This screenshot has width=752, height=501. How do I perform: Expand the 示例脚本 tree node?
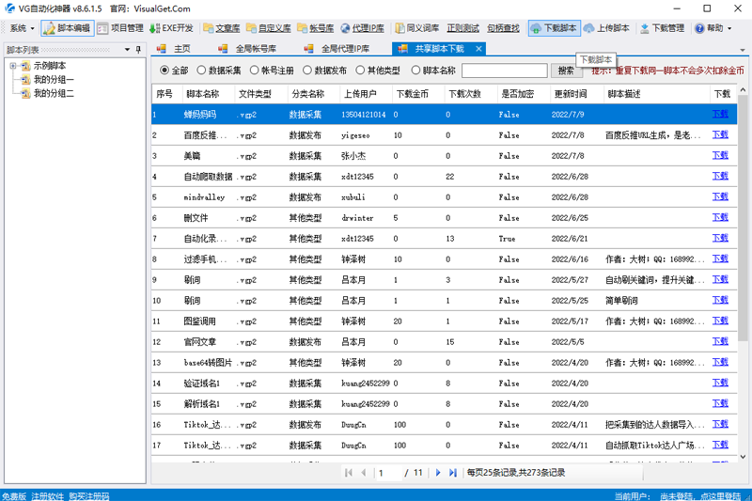click(x=13, y=66)
